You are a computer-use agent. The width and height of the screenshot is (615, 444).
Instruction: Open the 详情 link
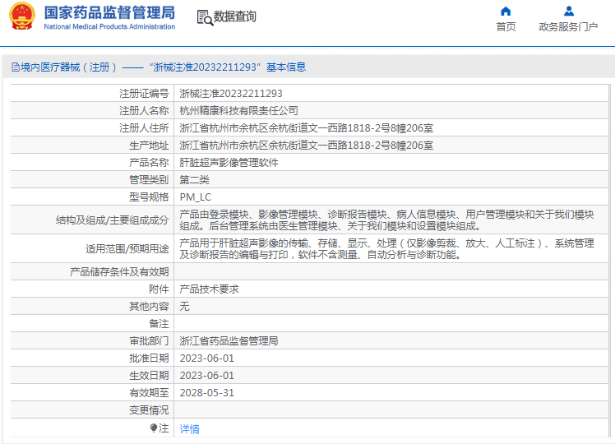(189, 429)
